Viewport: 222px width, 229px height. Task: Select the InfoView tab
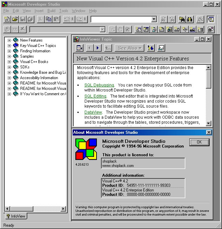[x=16, y=216]
